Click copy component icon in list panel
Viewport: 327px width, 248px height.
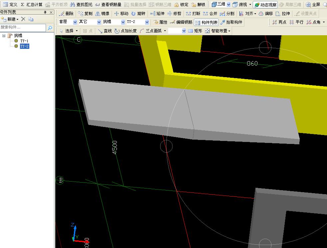(x=31, y=19)
